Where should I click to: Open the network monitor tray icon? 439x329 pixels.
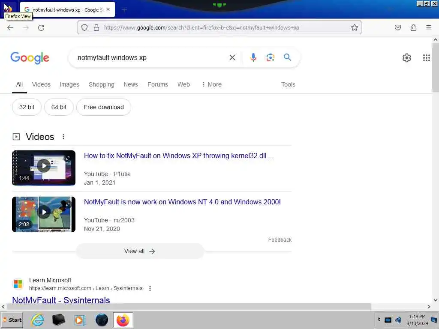pos(388,320)
